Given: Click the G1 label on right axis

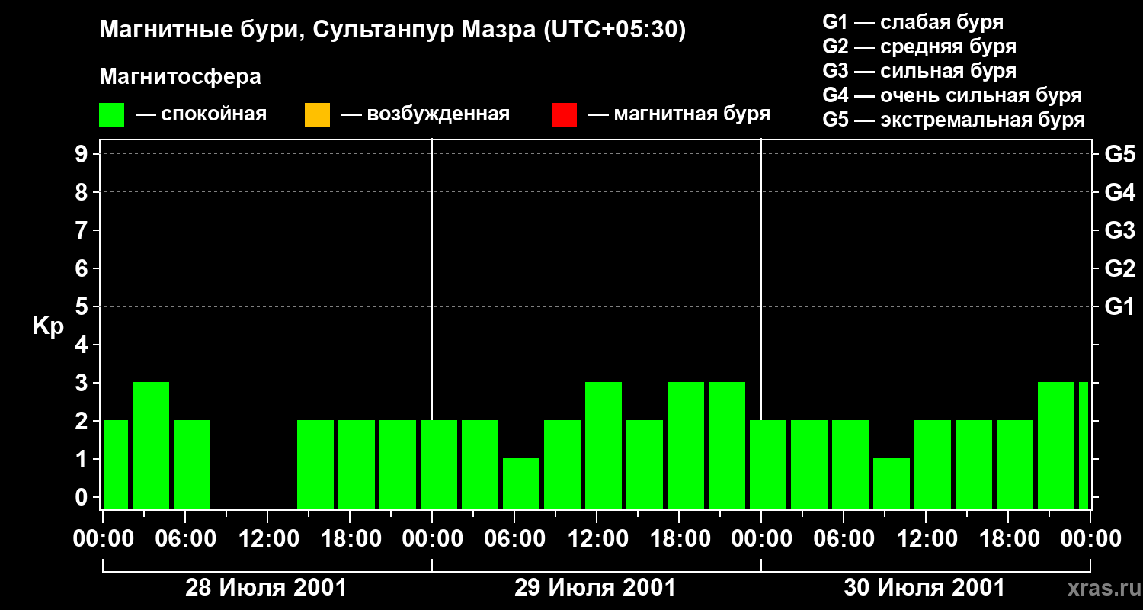Looking at the screenshot, I should [x=1120, y=307].
